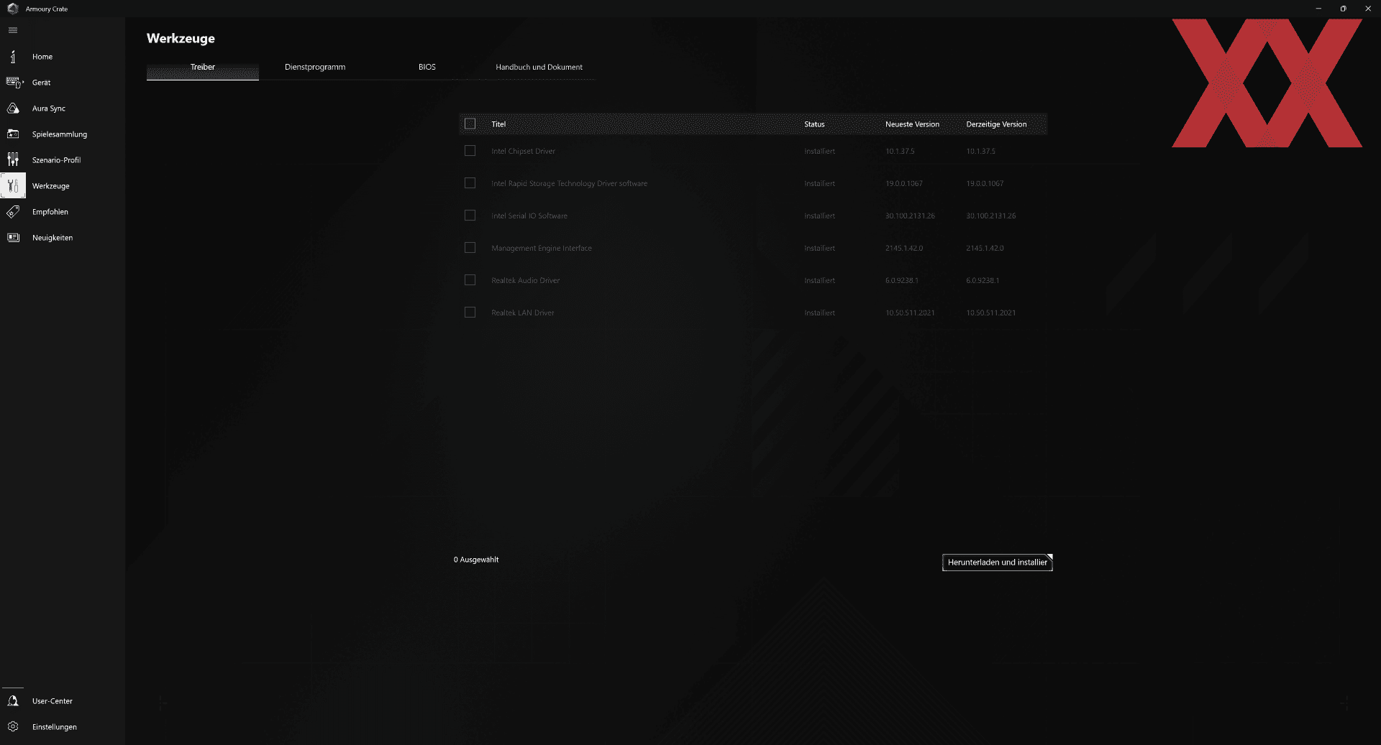Click the Werkzeuge sidebar label
Viewport: 1381px width, 745px height.
coord(51,186)
